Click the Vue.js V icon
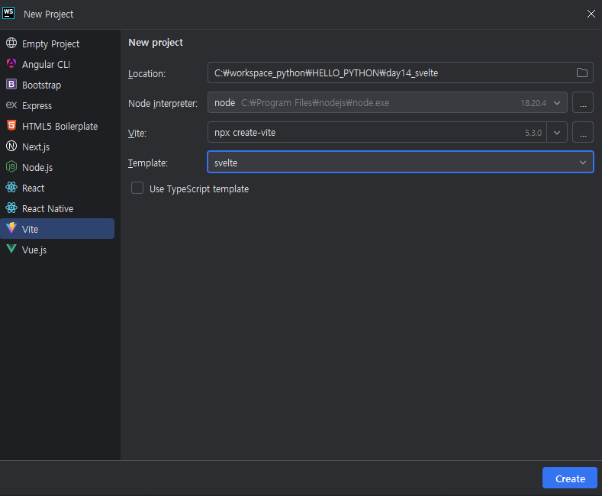 11,249
